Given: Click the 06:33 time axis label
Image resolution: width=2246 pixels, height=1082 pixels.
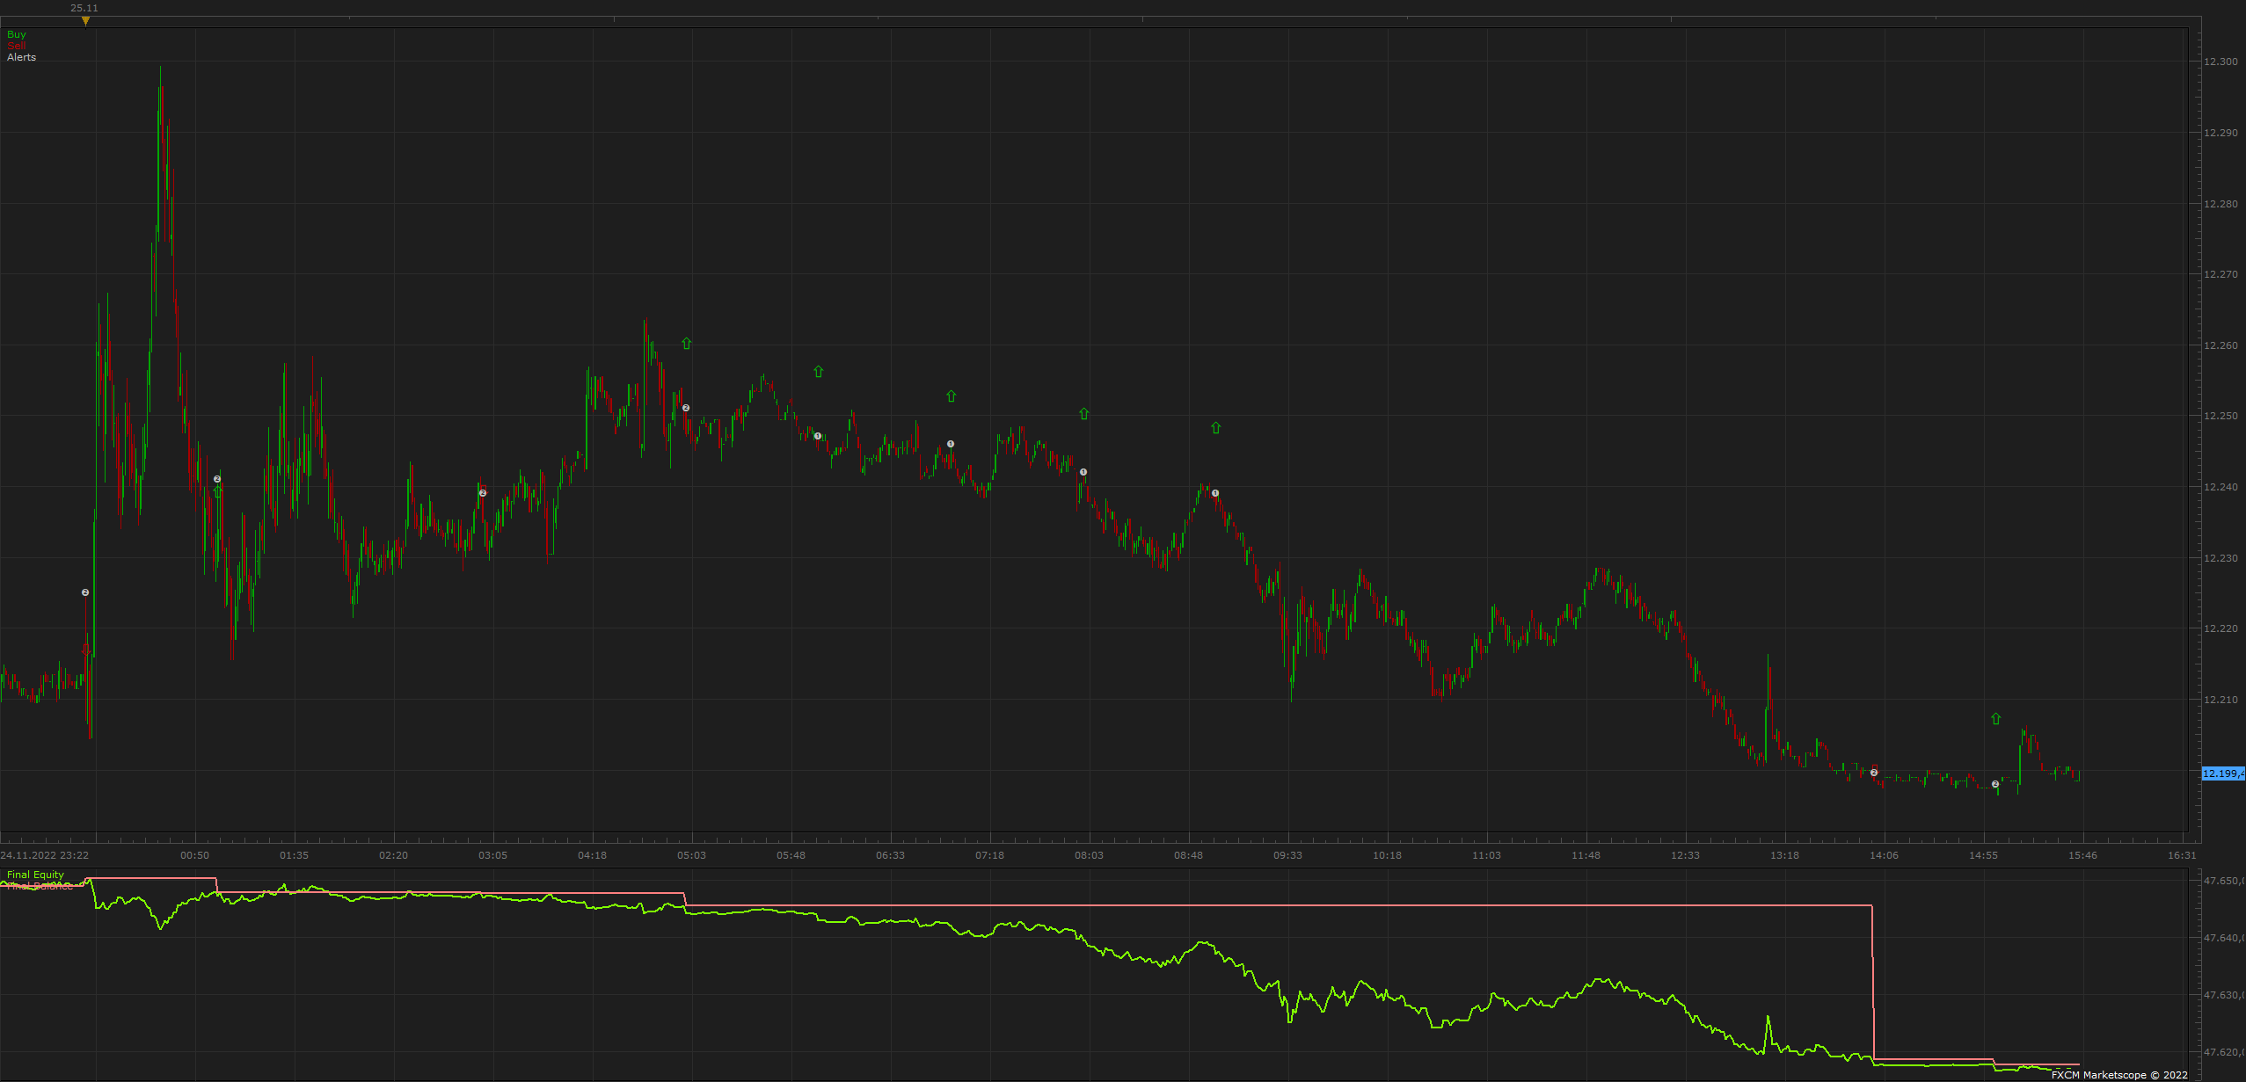Looking at the screenshot, I should coord(891,855).
